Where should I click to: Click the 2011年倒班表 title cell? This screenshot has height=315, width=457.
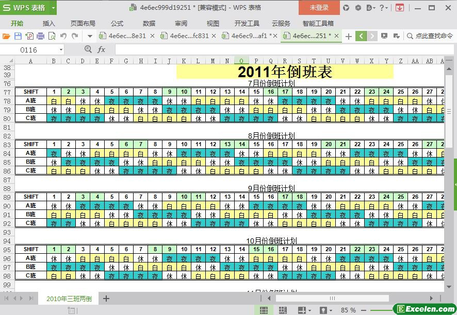[x=285, y=72]
